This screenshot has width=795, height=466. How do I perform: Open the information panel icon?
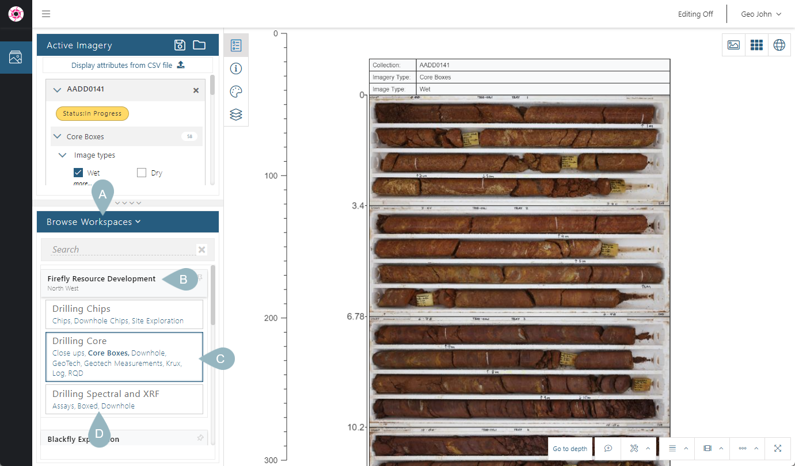click(x=236, y=68)
